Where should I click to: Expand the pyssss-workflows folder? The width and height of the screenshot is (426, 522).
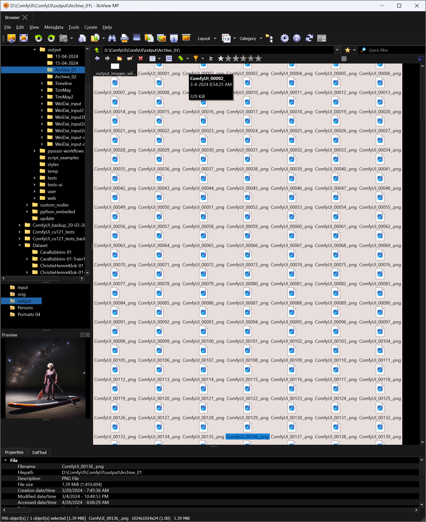(x=35, y=151)
